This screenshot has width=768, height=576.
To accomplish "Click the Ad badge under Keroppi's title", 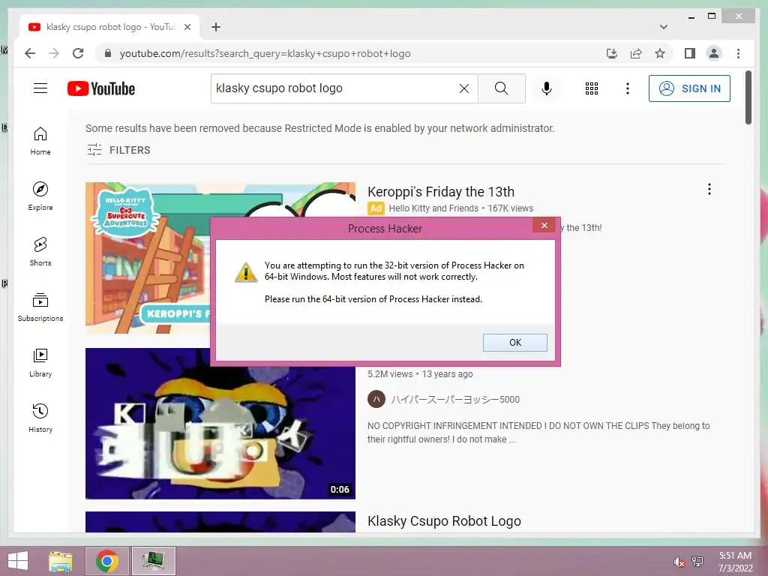I will click(x=376, y=208).
